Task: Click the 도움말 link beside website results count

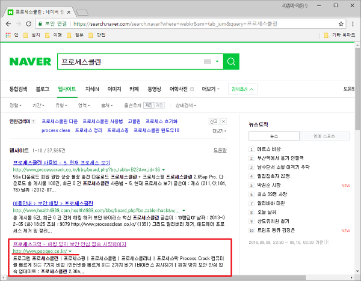Action: [220, 150]
